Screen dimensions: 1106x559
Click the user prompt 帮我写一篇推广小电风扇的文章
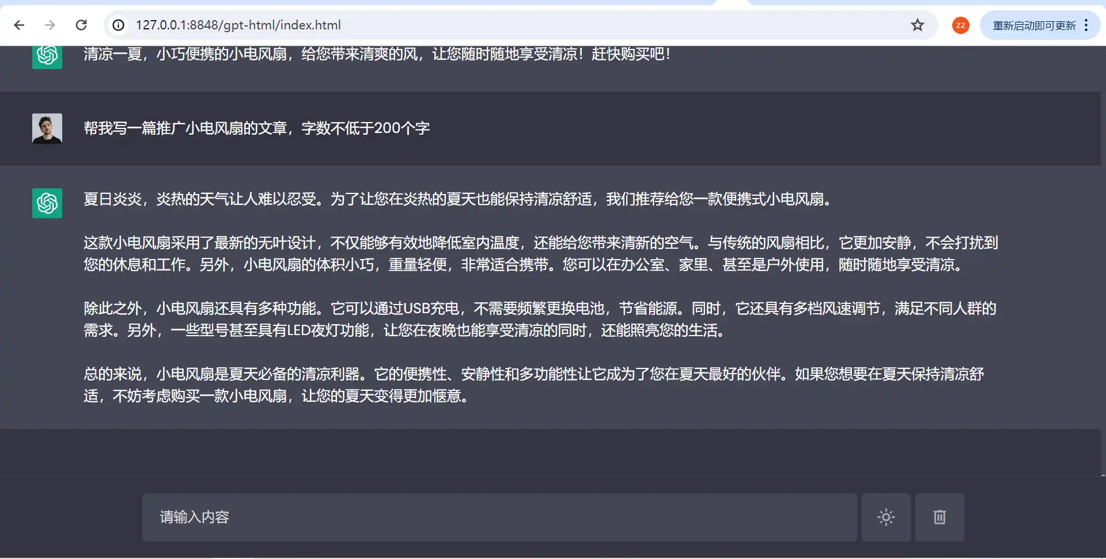click(x=256, y=128)
